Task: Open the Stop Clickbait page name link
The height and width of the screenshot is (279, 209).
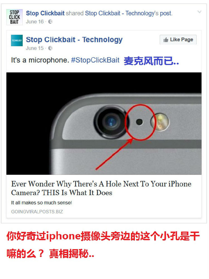Action: point(45,13)
